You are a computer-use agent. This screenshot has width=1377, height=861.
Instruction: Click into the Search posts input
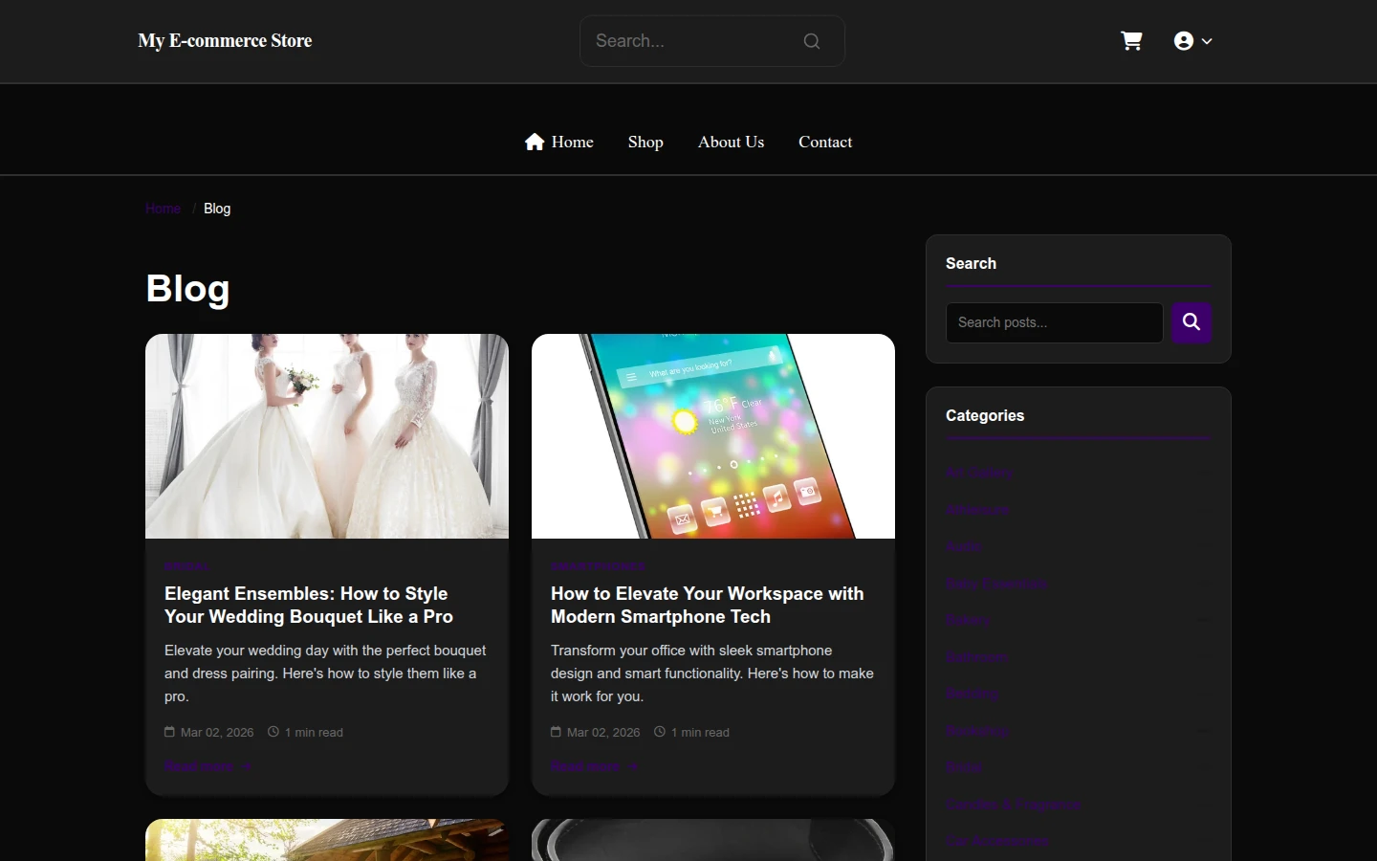[x=1055, y=322]
